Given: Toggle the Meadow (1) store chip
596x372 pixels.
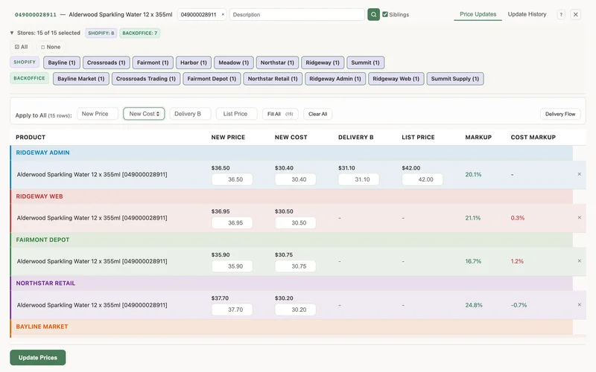Looking at the screenshot, I should pos(233,62).
